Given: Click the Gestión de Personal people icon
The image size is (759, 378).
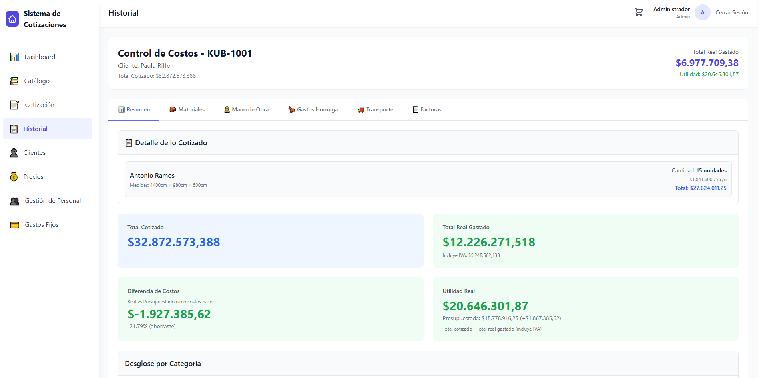Looking at the screenshot, I should coord(14,201).
